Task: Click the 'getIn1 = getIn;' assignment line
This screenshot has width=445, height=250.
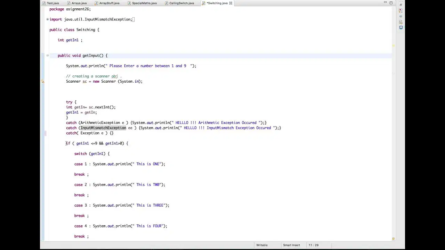Action: tap(81, 112)
